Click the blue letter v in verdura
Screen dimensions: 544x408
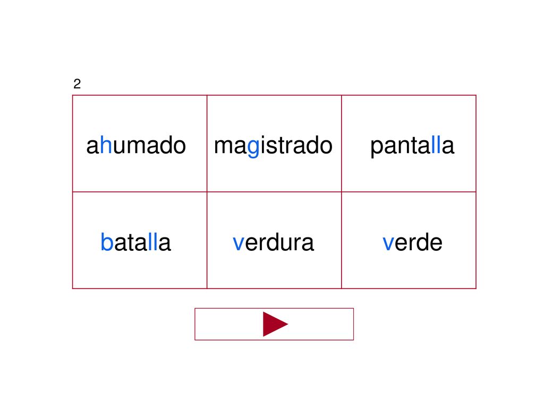coord(239,243)
